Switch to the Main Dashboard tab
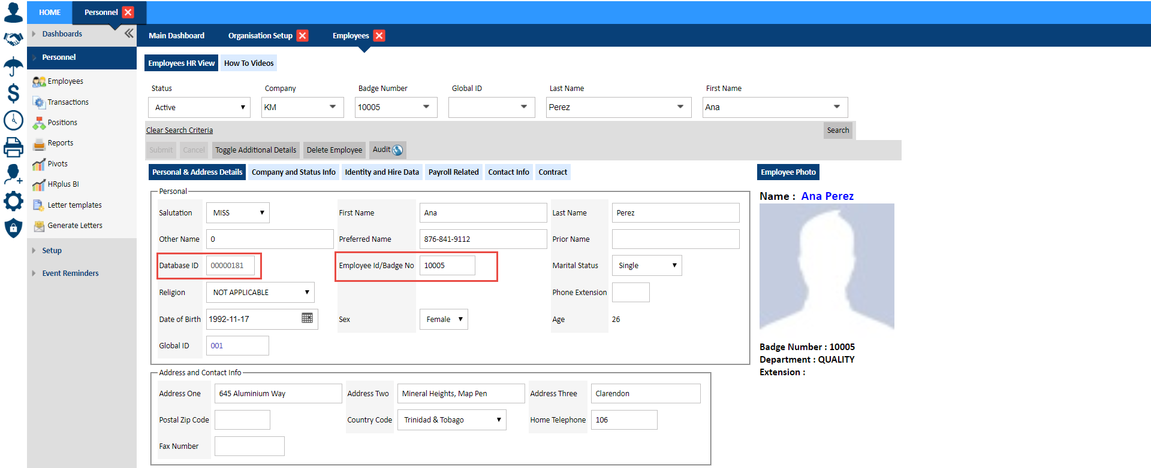 [177, 36]
